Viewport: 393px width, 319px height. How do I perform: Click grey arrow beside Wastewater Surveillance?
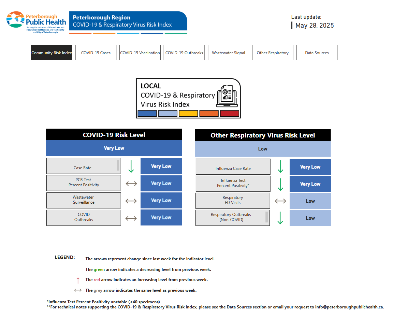tap(131, 201)
